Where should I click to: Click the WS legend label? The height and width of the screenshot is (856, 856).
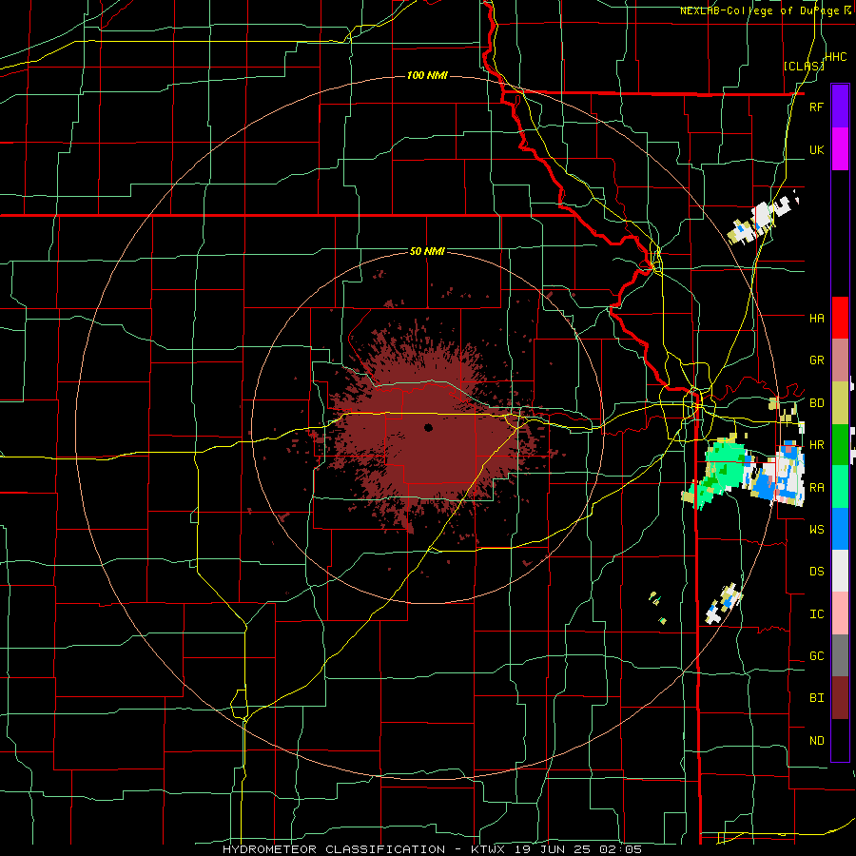tap(816, 530)
